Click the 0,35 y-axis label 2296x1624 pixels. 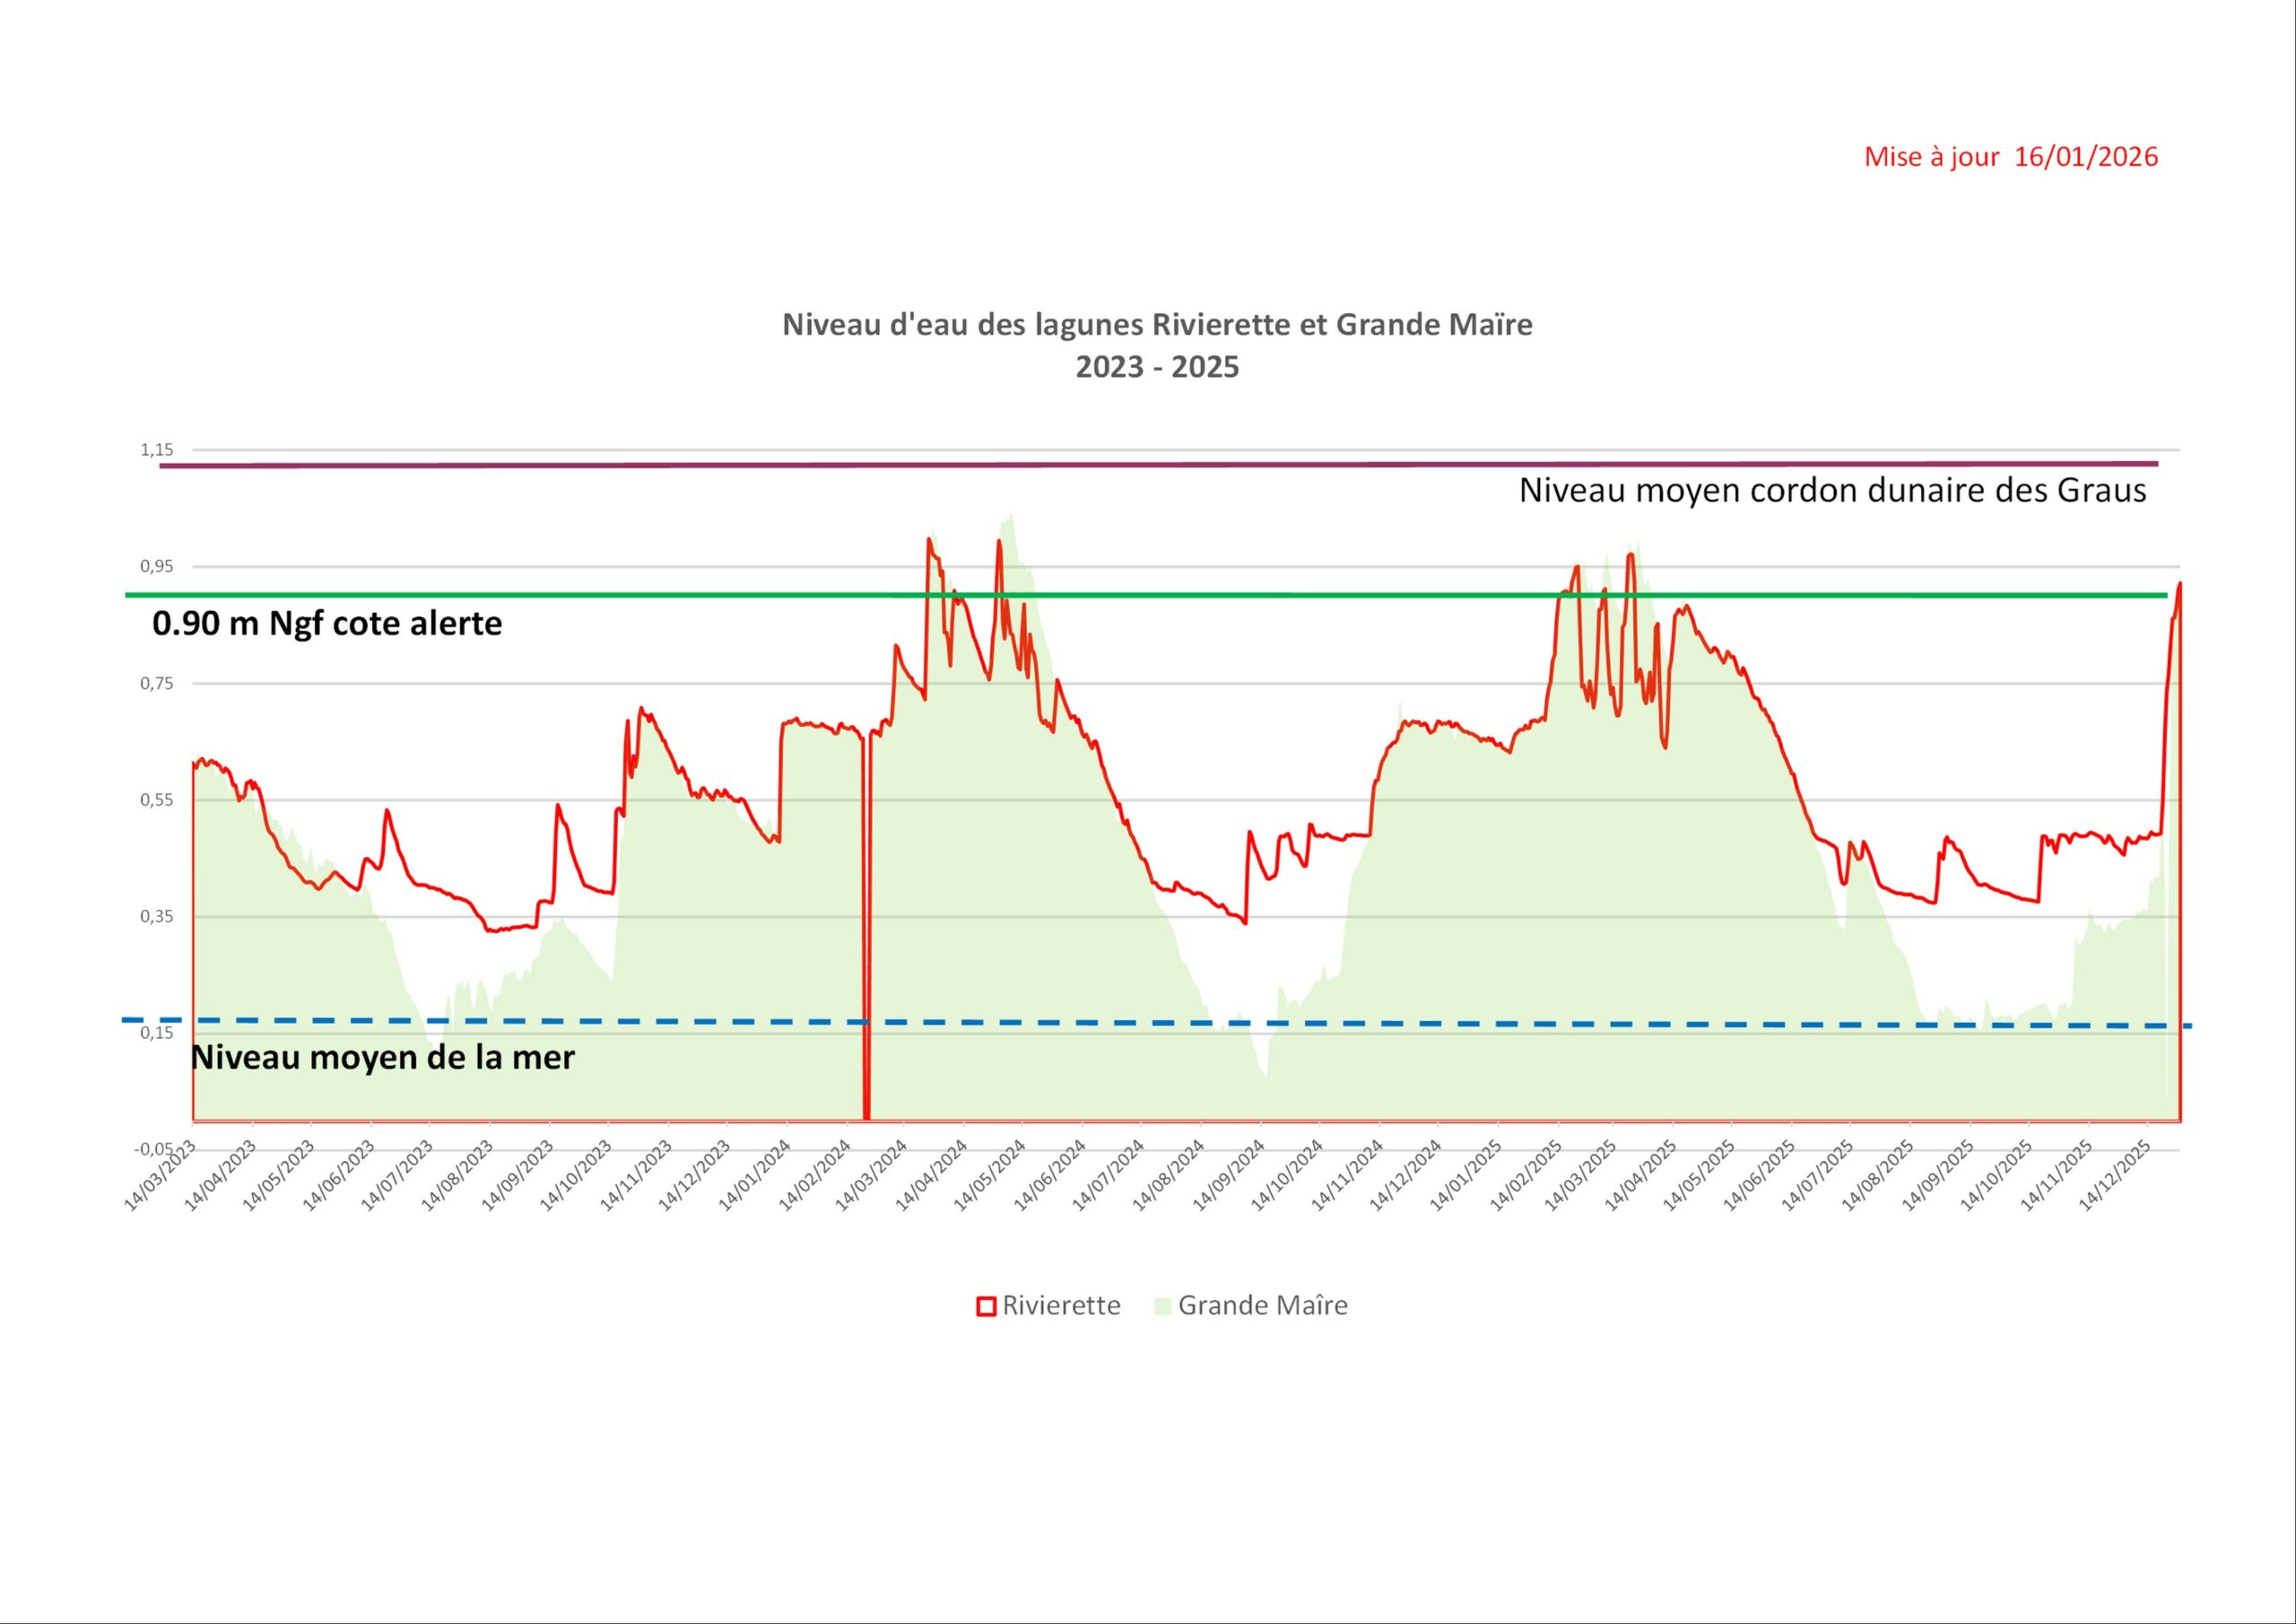tap(156, 917)
